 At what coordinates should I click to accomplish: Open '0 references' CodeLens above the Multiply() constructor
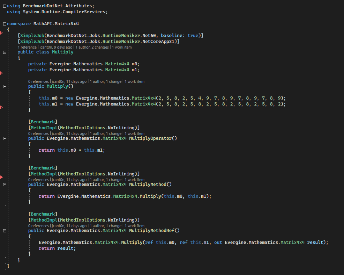(x=38, y=81)
